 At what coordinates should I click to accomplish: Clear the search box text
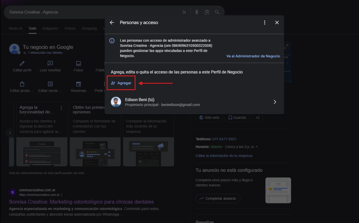click(184, 12)
